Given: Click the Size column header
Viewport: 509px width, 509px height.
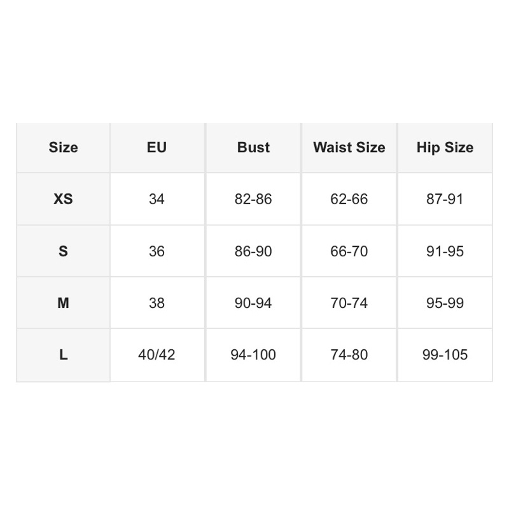Looking at the screenshot, I should coord(63,148).
